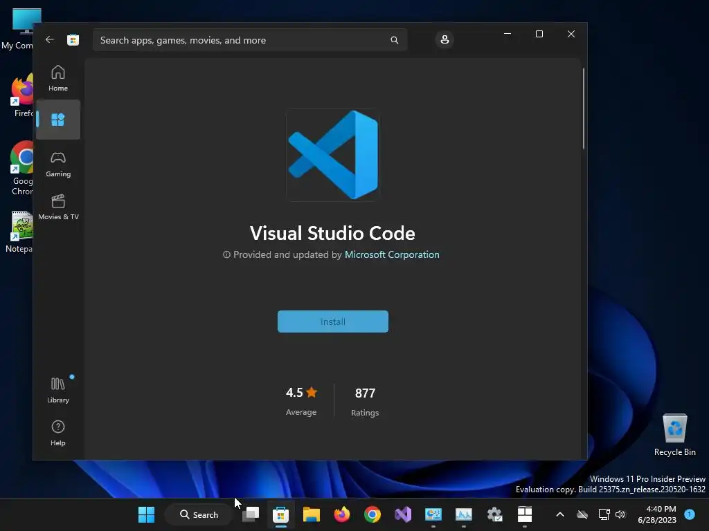Open the clock showing 4:40 PM
This screenshot has height=531, width=709.
(x=657, y=514)
